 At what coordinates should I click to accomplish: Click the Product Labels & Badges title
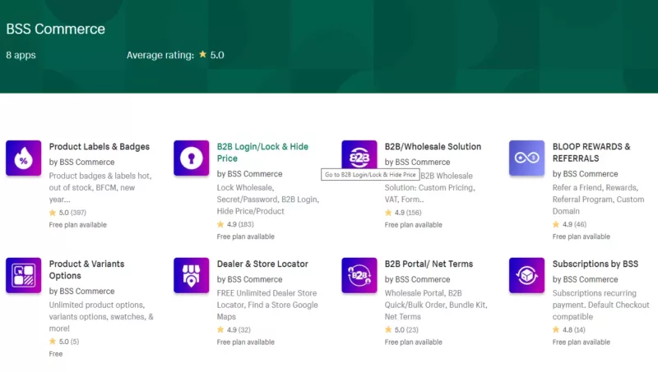point(99,147)
